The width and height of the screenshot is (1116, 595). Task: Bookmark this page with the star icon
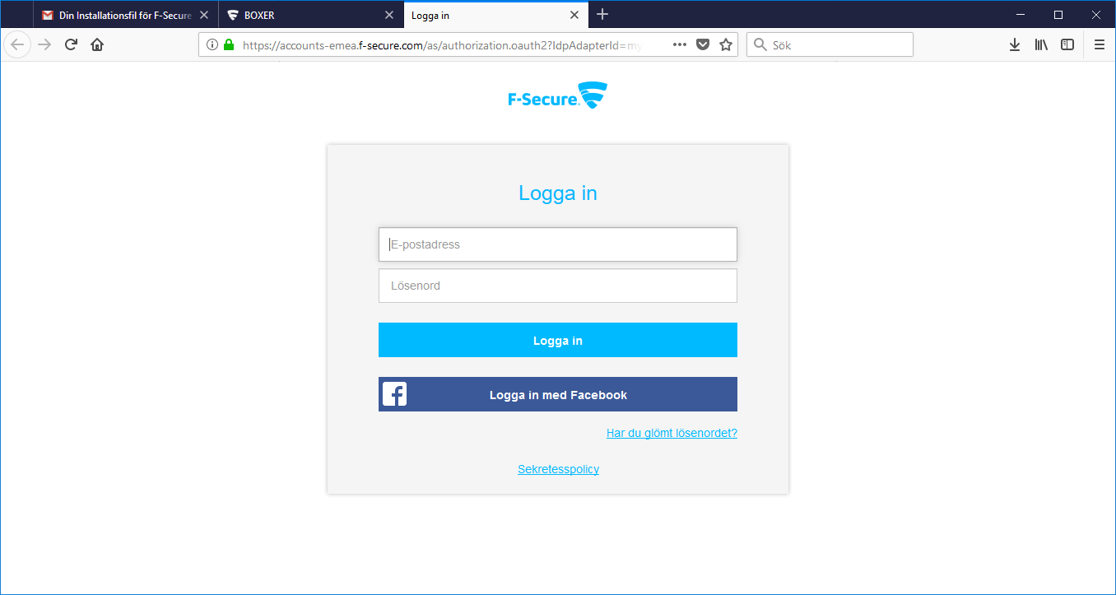tap(726, 44)
